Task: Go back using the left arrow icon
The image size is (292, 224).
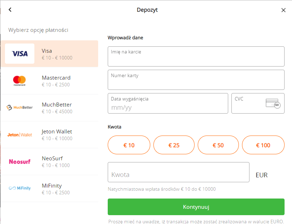Action: pos(10,10)
